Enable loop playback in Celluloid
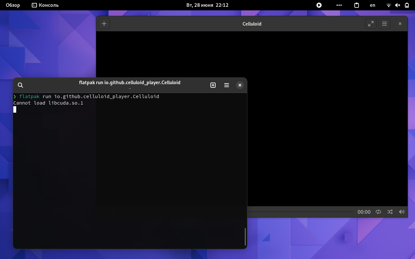This screenshot has height=259, width=415. 378,212
